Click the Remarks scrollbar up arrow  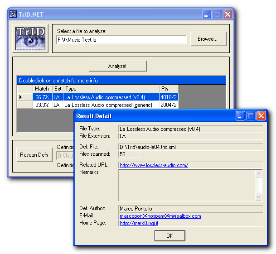(259, 174)
